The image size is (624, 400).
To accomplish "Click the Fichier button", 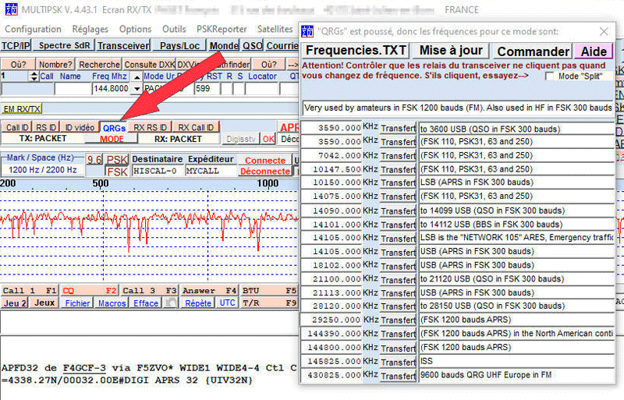I will [77, 303].
